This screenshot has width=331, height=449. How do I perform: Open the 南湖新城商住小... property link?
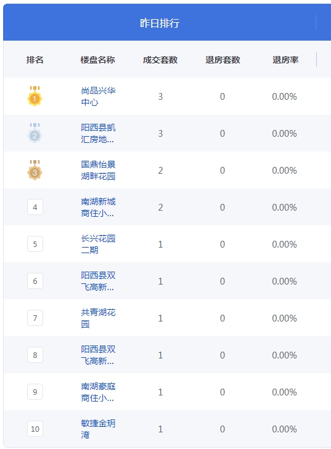pos(98,207)
